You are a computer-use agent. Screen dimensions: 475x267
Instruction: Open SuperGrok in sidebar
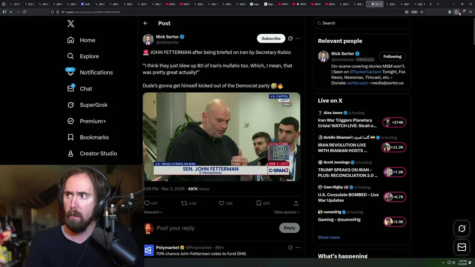(x=88, y=105)
